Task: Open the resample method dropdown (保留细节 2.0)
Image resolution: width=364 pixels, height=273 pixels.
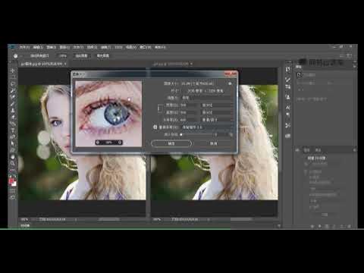Action: (207, 127)
